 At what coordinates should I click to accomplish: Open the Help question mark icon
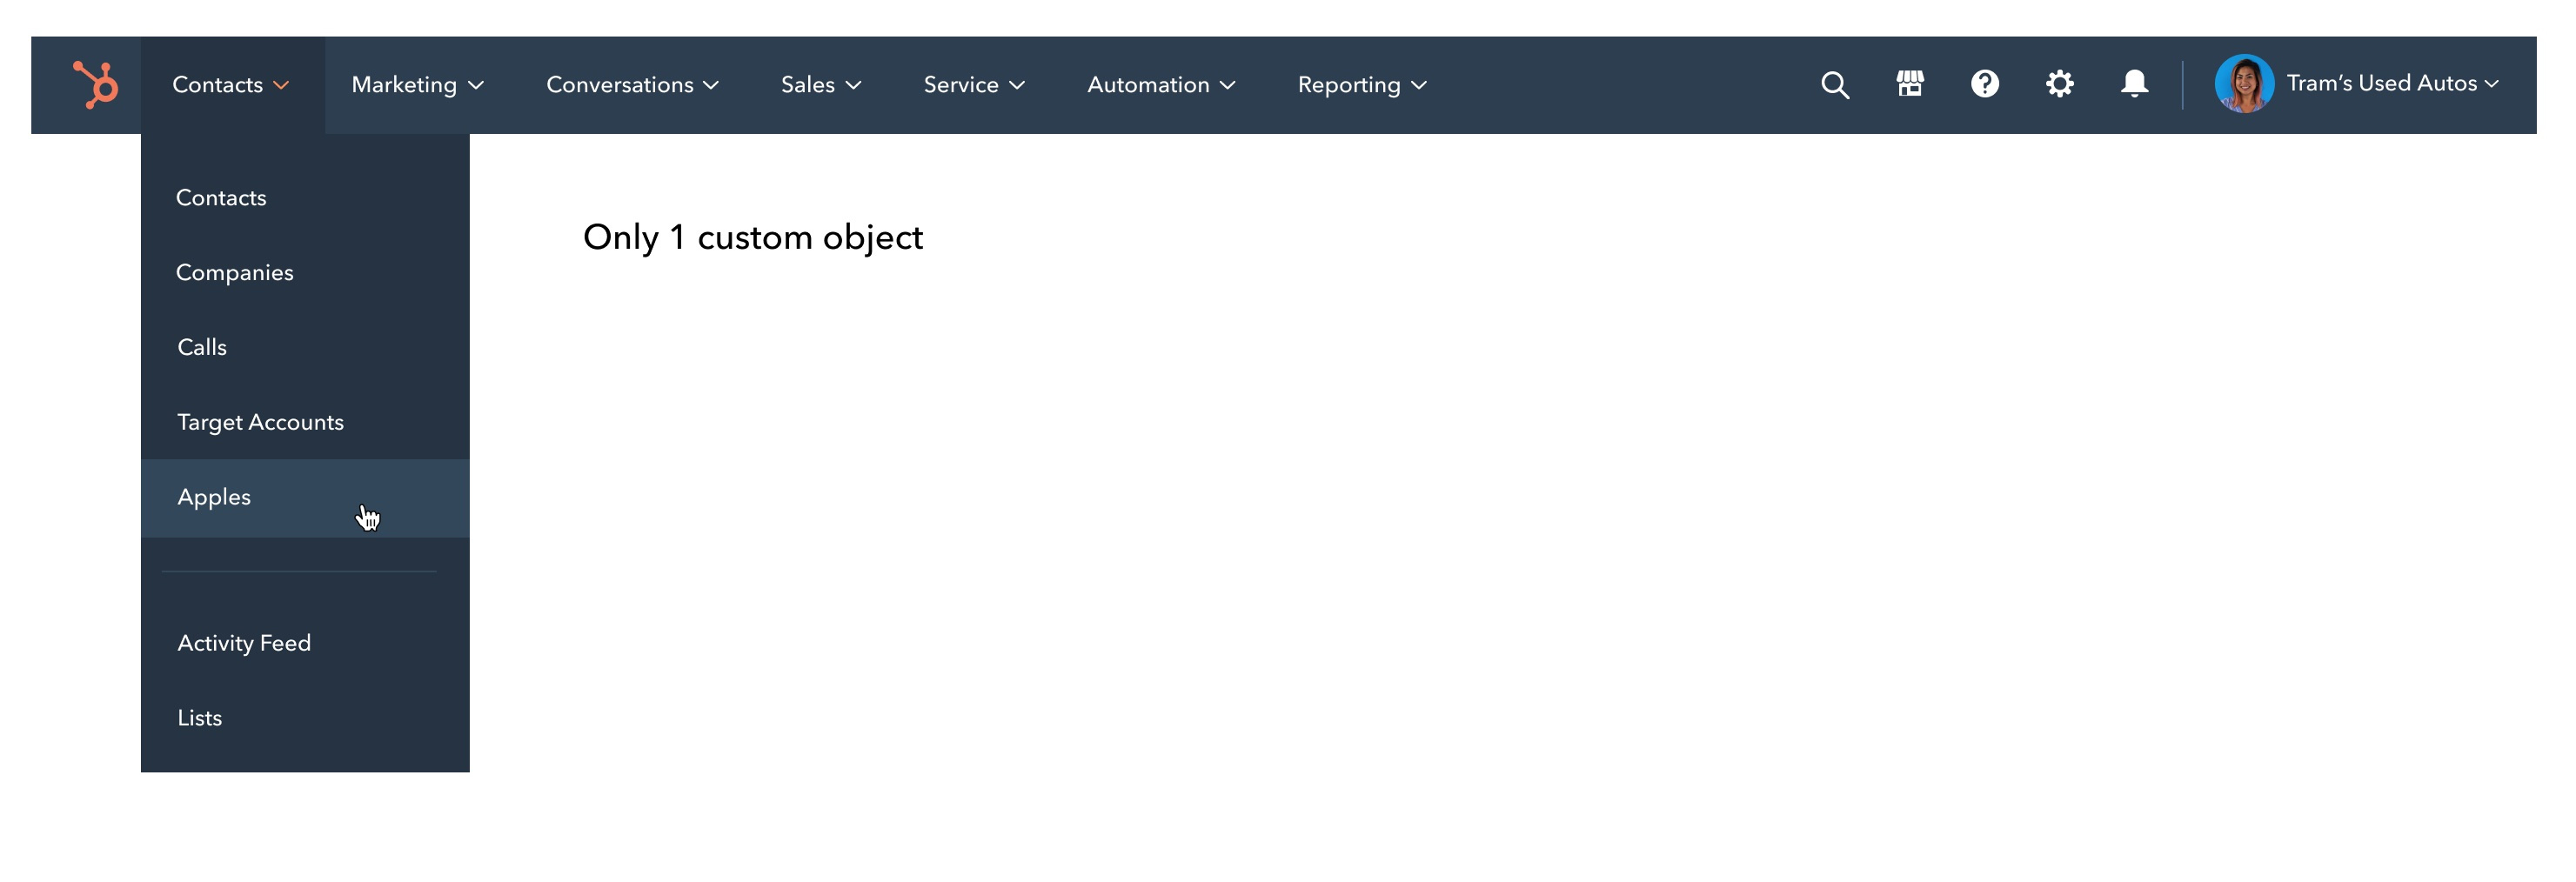click(1986, 84)
